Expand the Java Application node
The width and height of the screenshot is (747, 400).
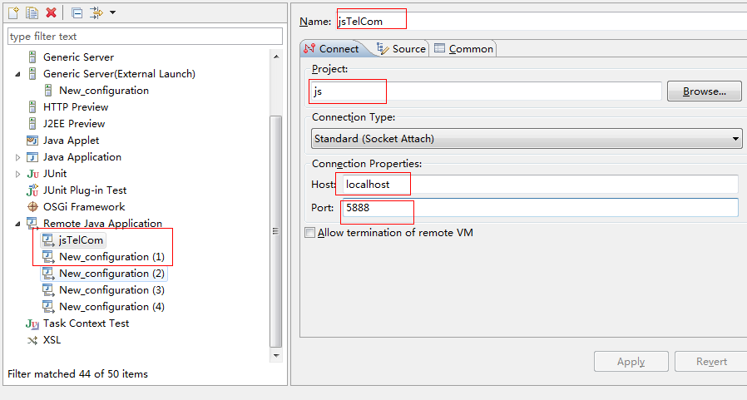(x=17, y=157)
